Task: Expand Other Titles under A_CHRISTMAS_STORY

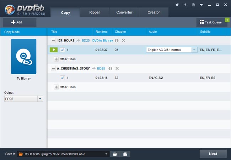Action: pos(56,87)
